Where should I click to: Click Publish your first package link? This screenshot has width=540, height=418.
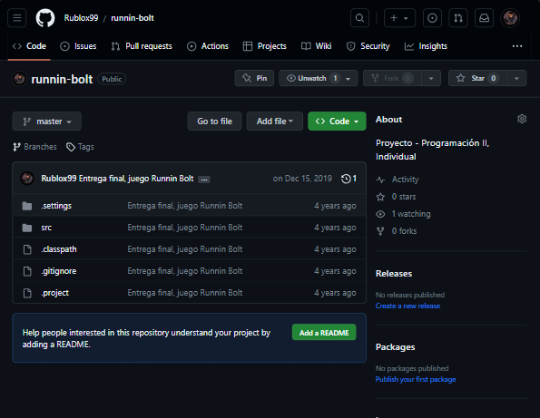point(416,379)
